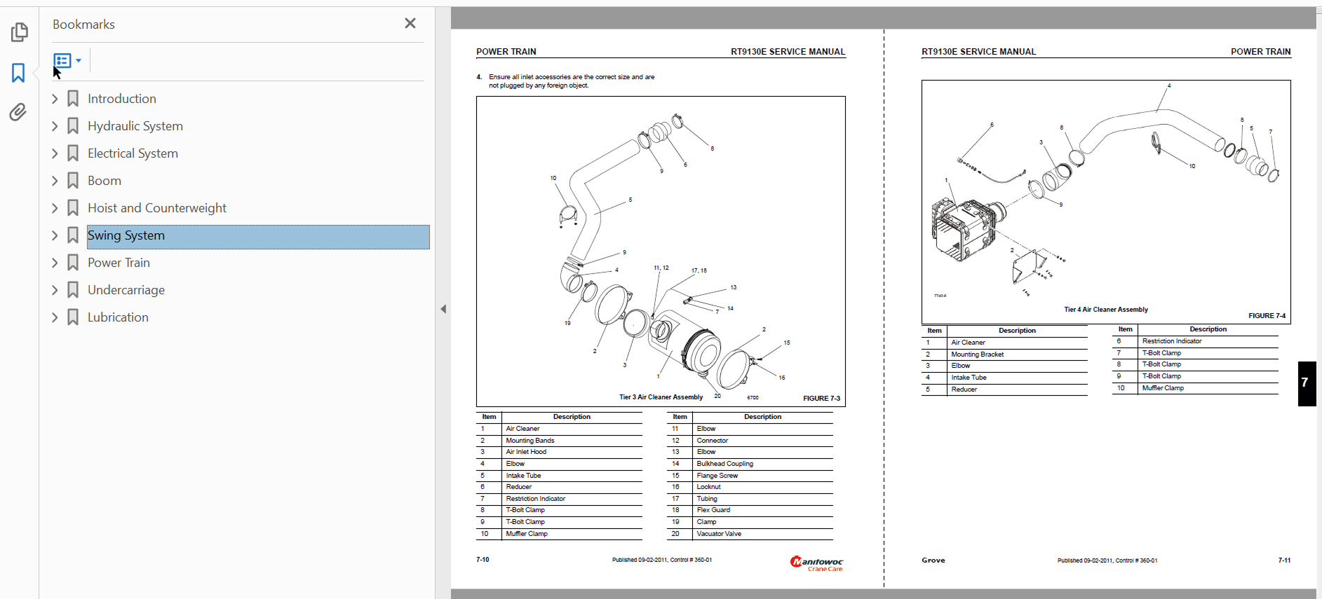Collapse the navigation pane with the arrow
Viewport: 1322px width, 599px height.
point(443,309)
